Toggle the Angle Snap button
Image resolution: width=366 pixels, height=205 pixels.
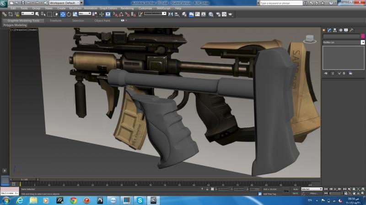point(121,14)
